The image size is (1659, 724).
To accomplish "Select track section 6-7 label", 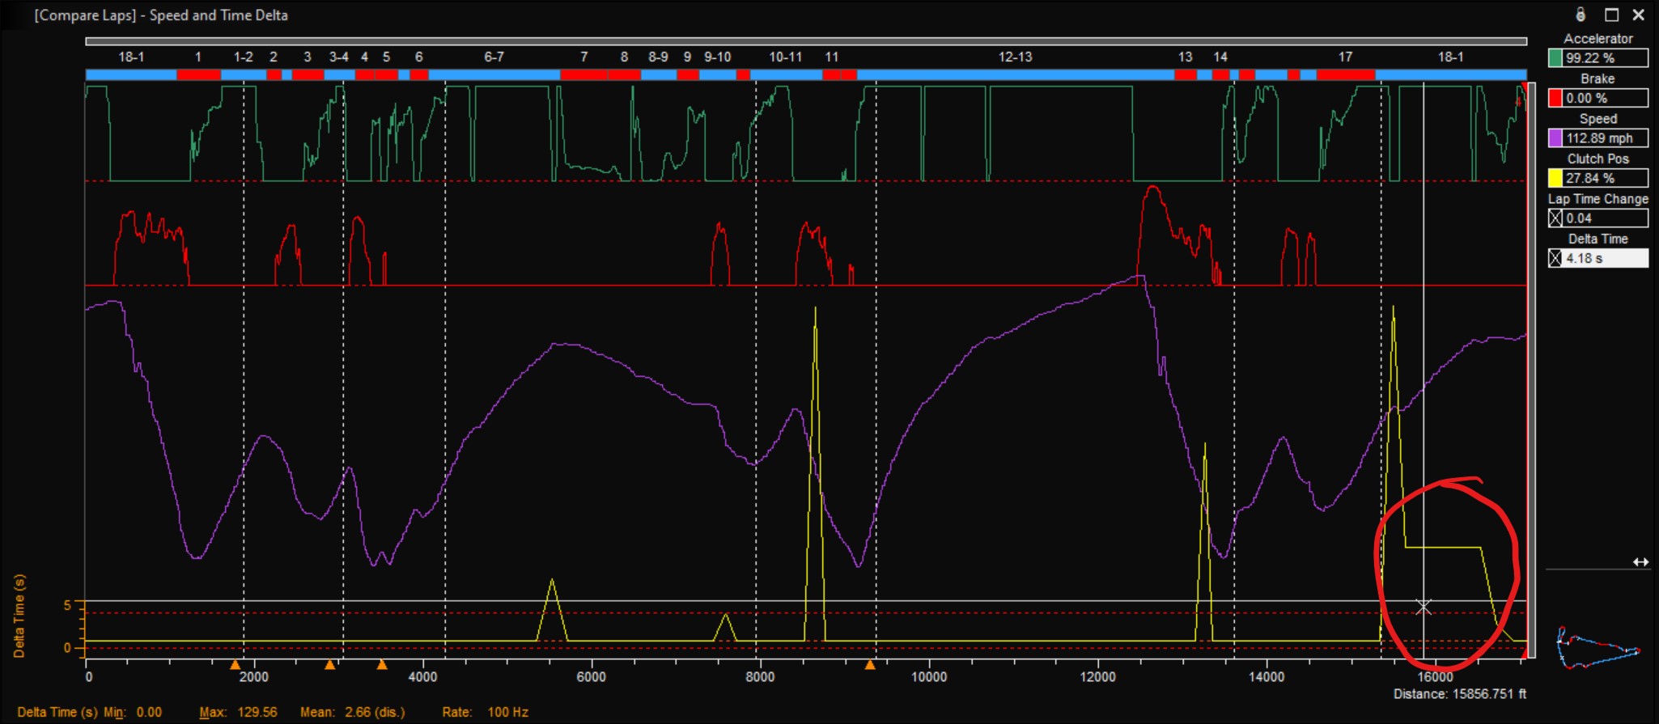I will pyautogui.click(x=494, y=57).
